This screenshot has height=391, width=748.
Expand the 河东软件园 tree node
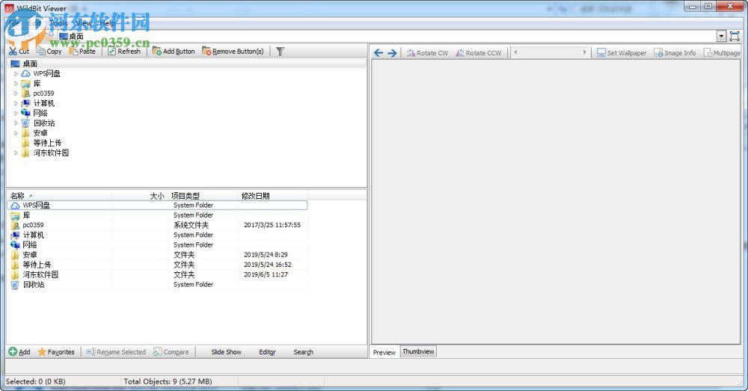pos(16,153)
